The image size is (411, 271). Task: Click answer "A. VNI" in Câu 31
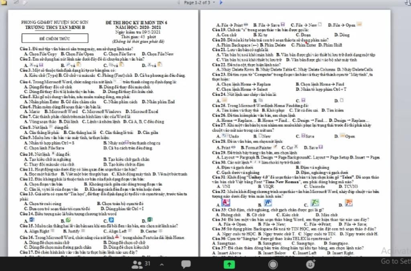click(x=223, y=186)
